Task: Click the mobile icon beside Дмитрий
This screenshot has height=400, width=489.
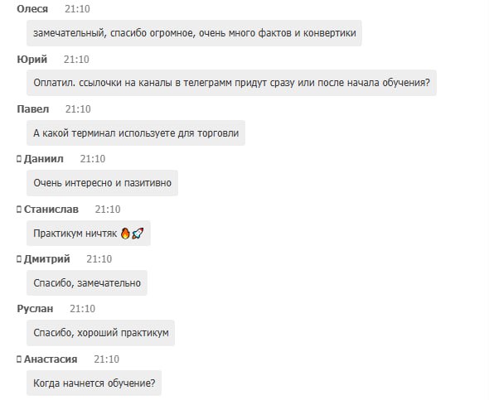Action: [x=19, y=259]
